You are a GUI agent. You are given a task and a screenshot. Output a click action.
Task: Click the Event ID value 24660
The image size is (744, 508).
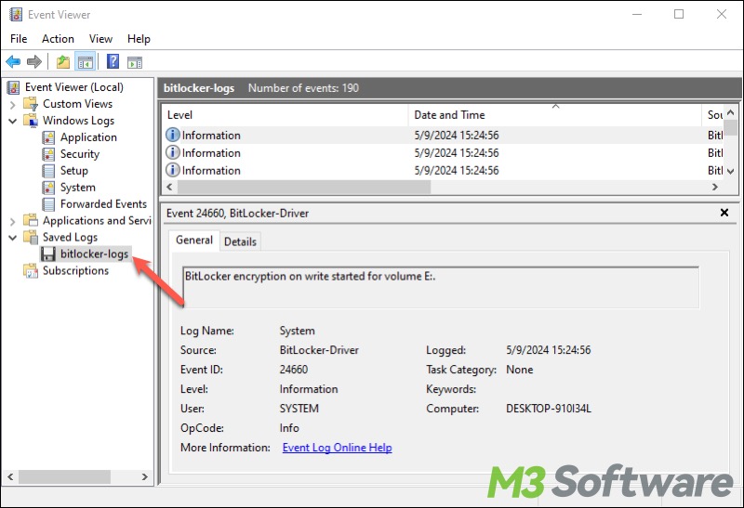click(293, 370)
